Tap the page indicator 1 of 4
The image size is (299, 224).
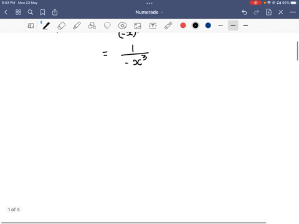[x=14, y=210]
